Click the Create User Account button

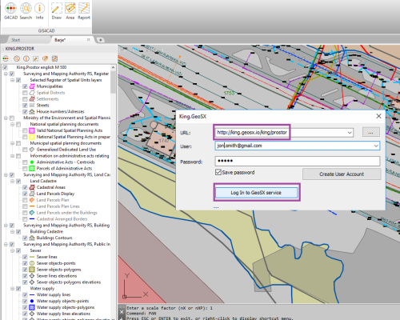[342, 174]
